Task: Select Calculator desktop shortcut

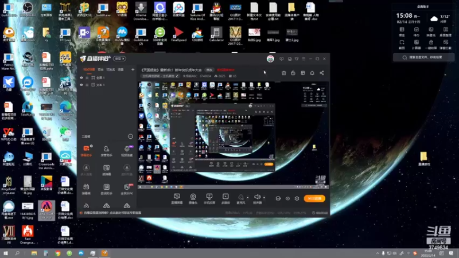Action: (216, 34)
